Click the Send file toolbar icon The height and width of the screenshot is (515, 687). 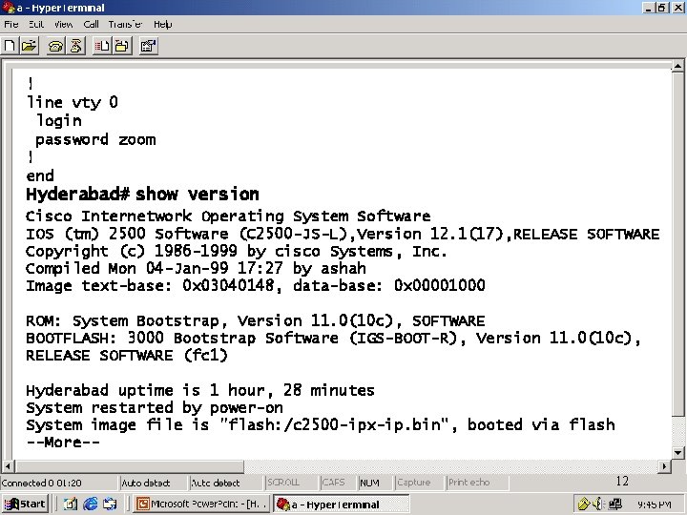(x=102, y=46)
